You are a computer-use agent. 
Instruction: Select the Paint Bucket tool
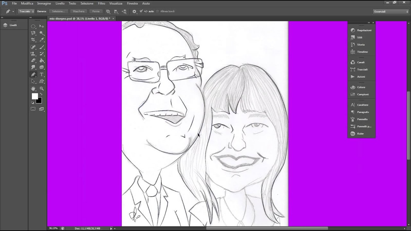pos(41,60)
